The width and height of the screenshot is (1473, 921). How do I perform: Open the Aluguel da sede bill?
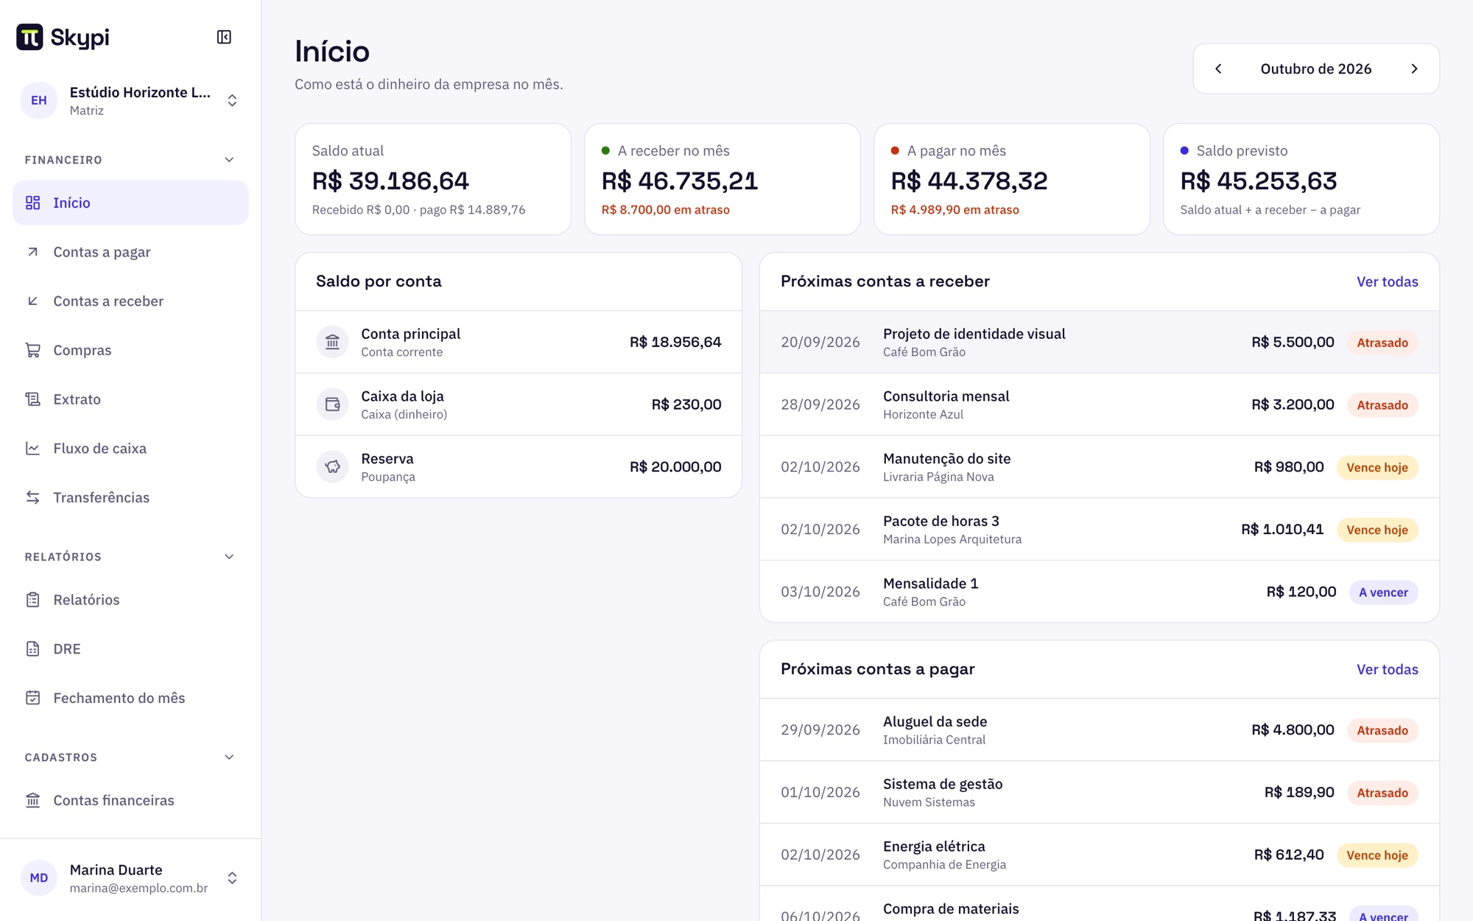[1100, 730]
